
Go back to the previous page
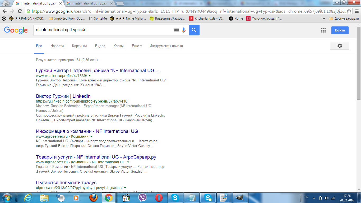4,11
